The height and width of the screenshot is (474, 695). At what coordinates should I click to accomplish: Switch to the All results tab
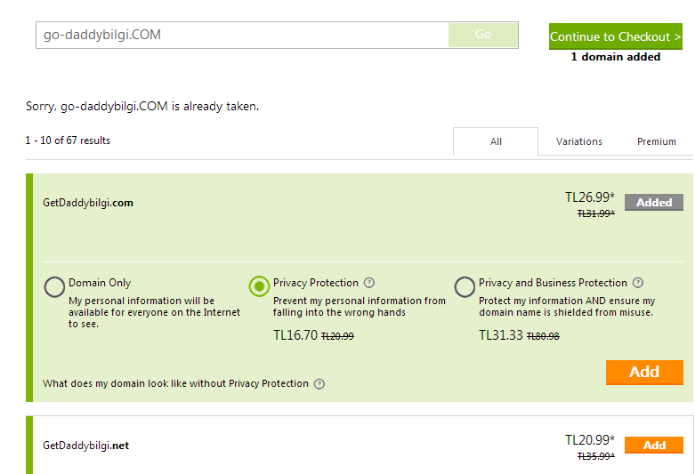click(496, 141)
